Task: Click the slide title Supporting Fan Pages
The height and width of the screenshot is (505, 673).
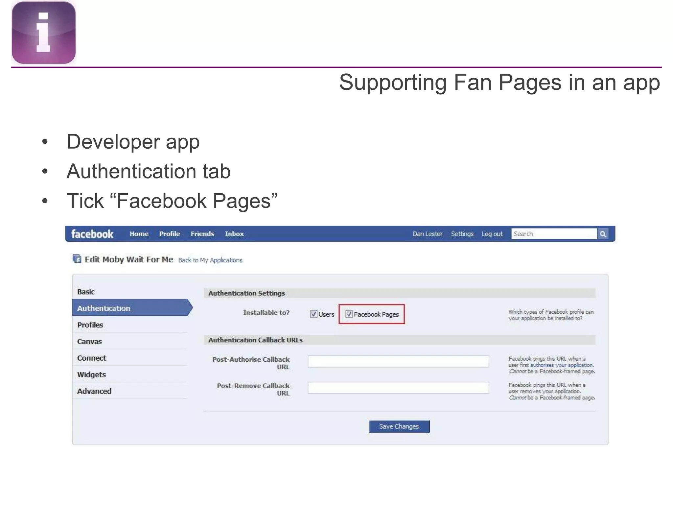Action: (499, 82)
